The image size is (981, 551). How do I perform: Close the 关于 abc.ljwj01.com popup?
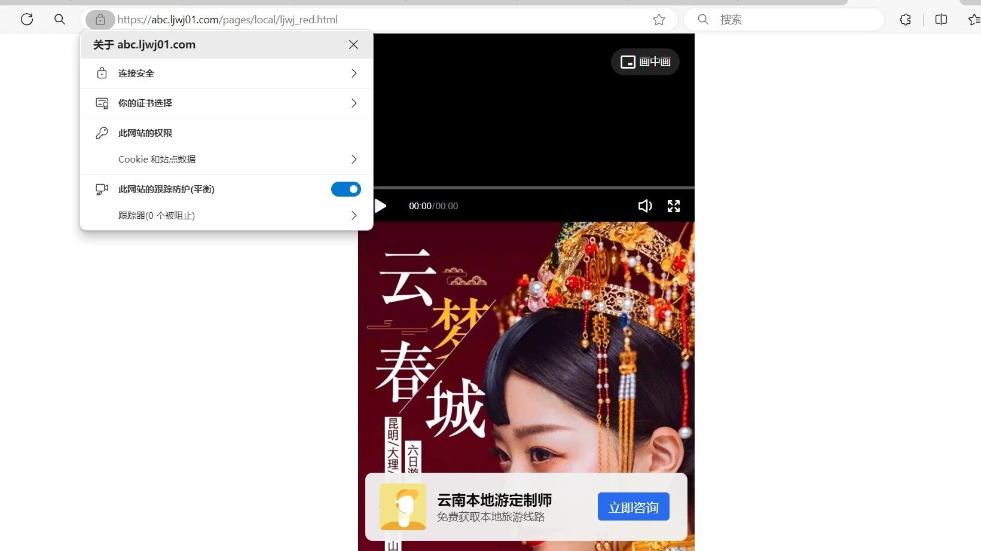(353, 45)
